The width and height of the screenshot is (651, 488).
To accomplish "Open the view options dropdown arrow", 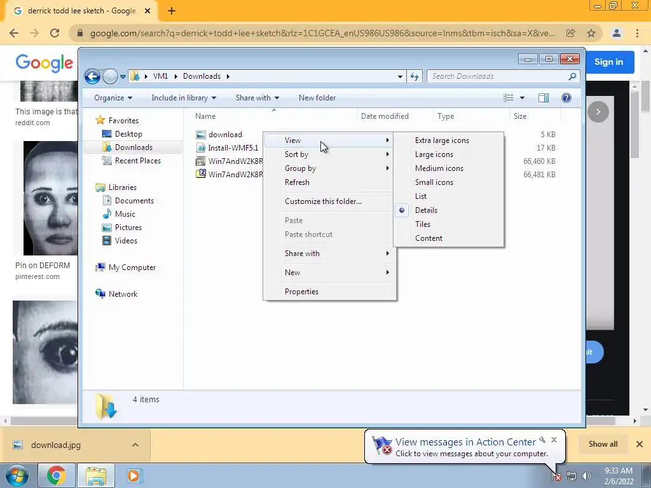I will tap(523, 98).
